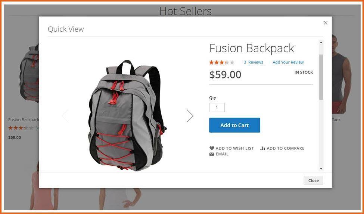The height and width of the screenshot is (214, 364).
Task: Close the Quick View modal with X icon
Action: click(326, 23)
